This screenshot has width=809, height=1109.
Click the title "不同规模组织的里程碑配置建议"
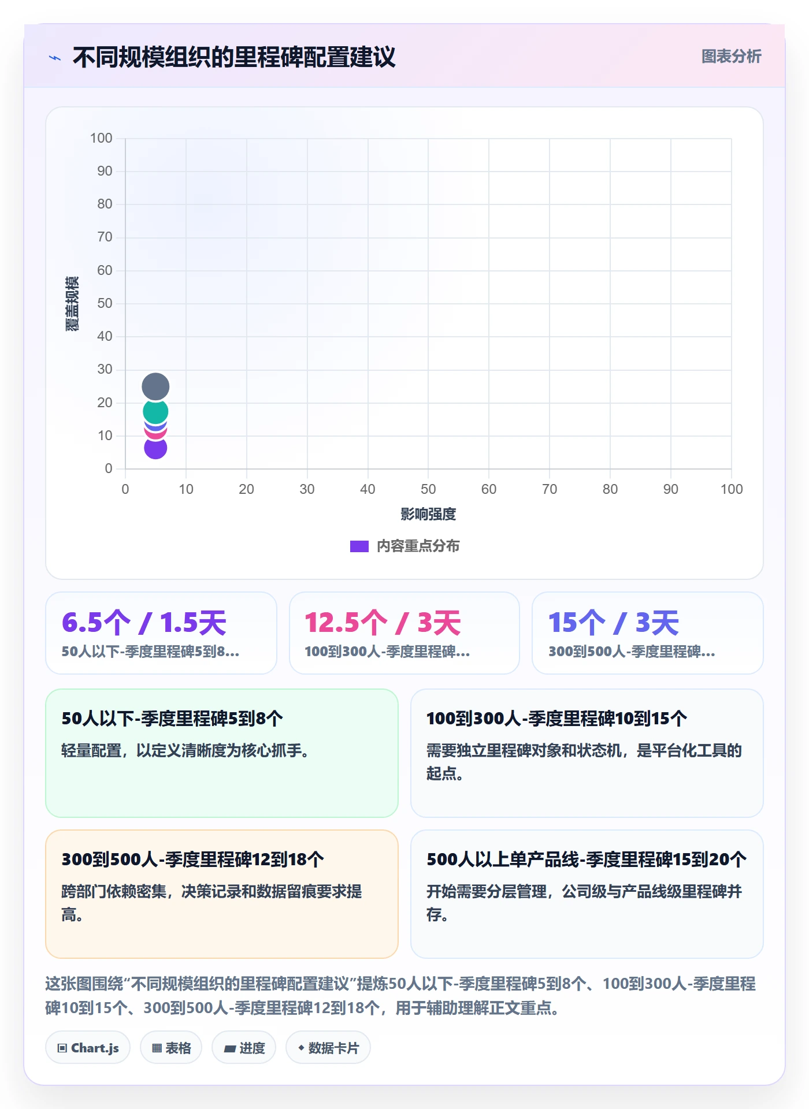pos(234,57)
